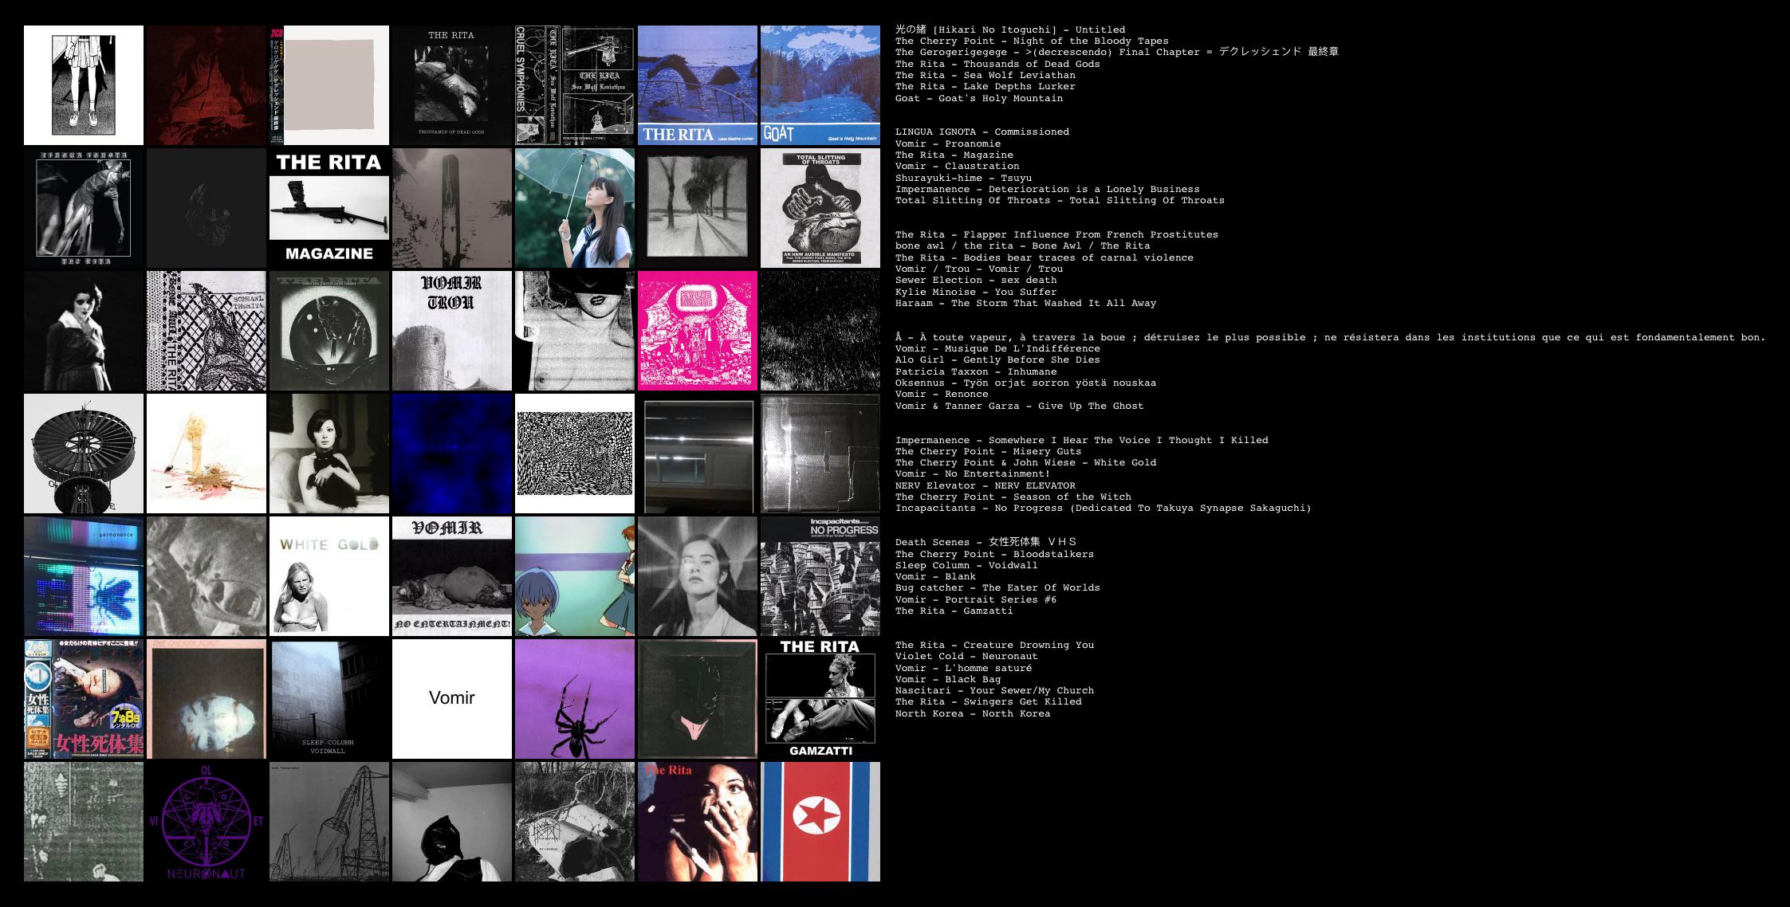The height and width of the screenshot is (907, 1790).
Task: Click 'Vomir - Black Bag' list entry
Action: tap(947, 680)
